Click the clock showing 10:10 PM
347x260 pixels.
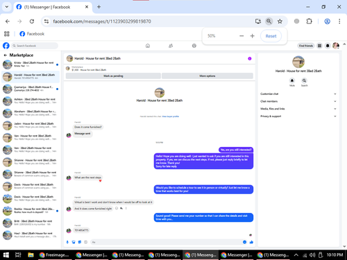335,255
